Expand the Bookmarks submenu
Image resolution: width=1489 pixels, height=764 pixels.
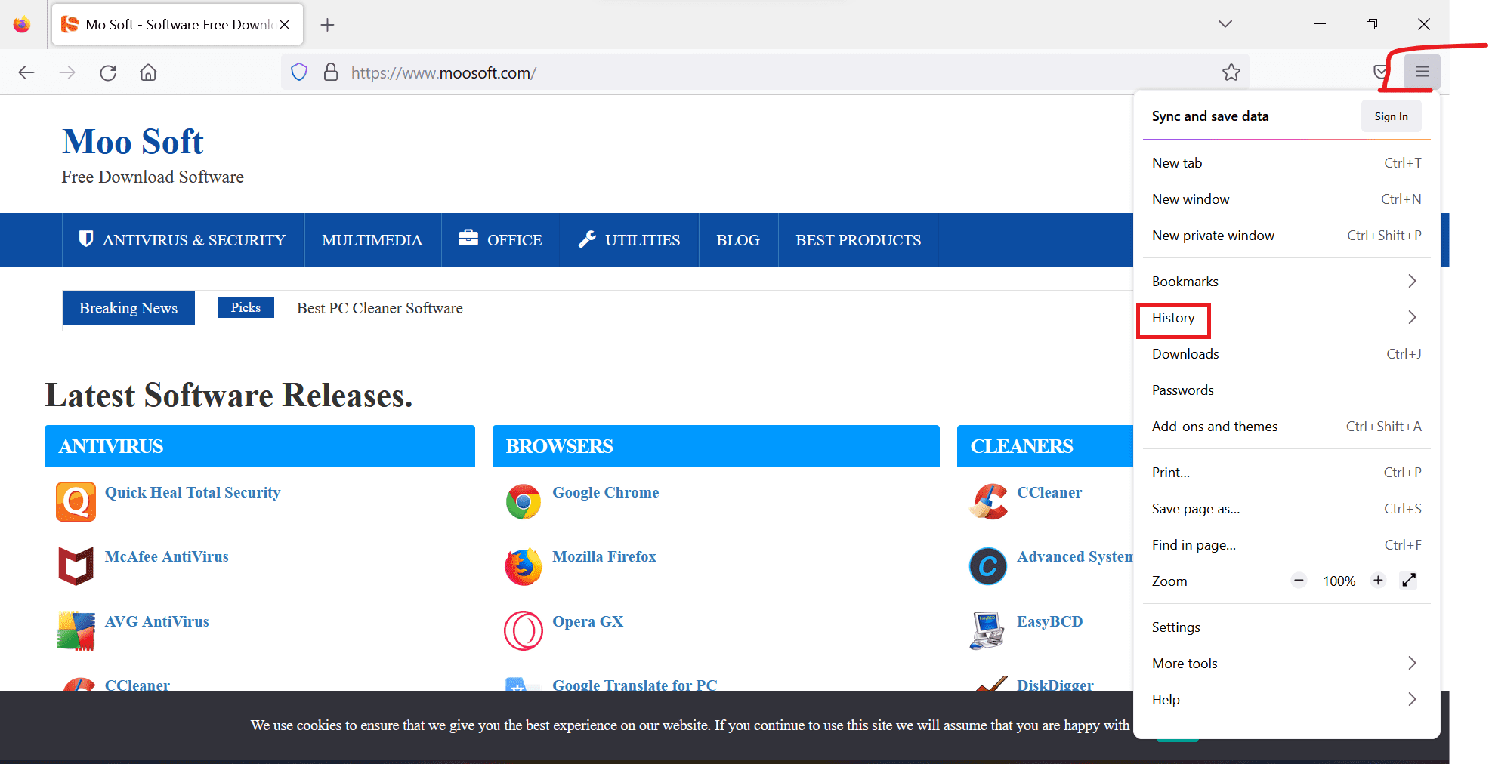tap(1287, 282)
